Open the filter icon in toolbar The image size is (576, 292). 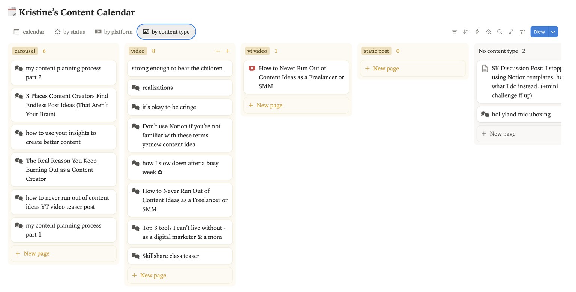click(454, 32)
